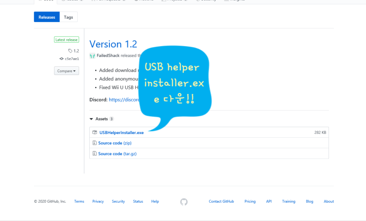The image size is (366, 221).
Task: Open commit c5e7ae1
Action: (70, 59)
